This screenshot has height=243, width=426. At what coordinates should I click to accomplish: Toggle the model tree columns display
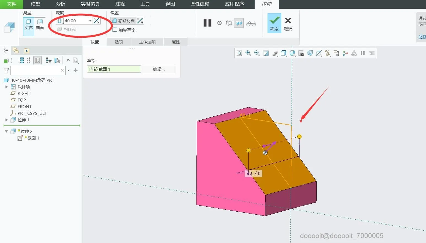[x=37, y=61]
